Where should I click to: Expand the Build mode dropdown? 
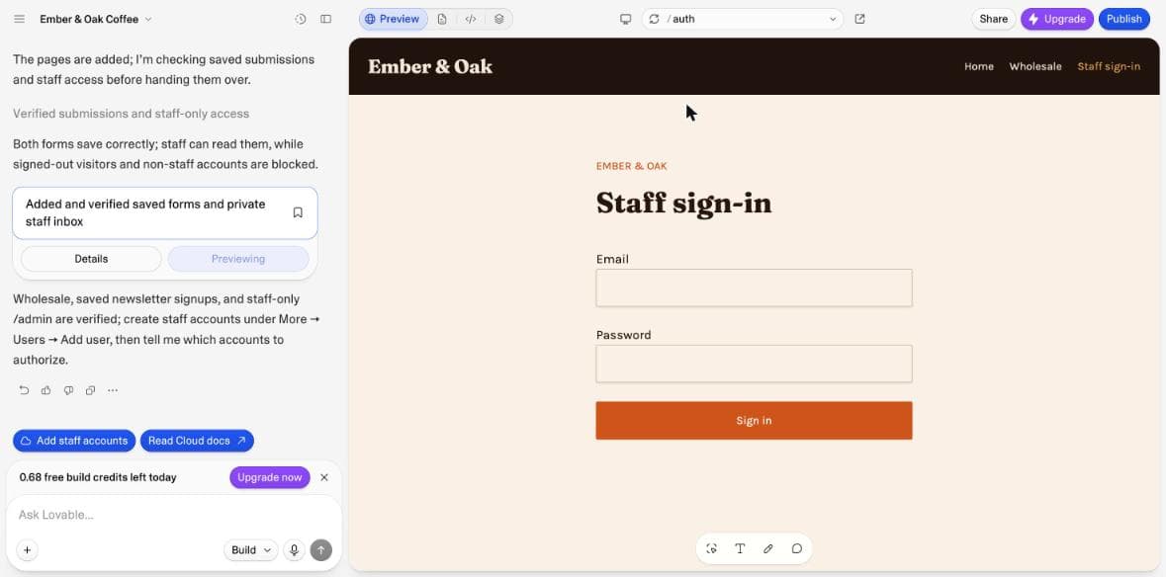250,550
